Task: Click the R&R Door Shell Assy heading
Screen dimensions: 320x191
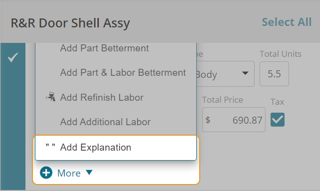Action: [x=70, y=23]
